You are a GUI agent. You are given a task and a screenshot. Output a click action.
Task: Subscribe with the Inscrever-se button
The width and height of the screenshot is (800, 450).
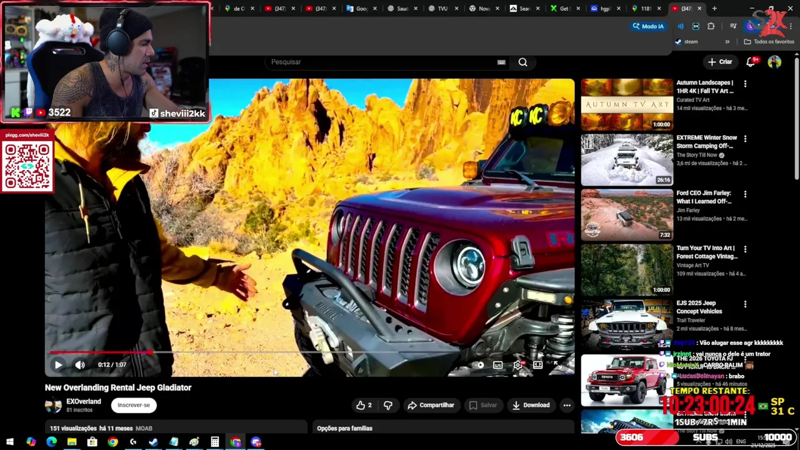(134, 405)
